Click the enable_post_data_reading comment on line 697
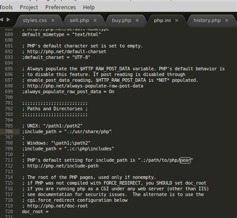Screen dimensions: 237x218 (110, 80)
